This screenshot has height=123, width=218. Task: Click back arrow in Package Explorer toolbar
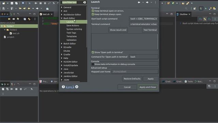tap(9, 19)
